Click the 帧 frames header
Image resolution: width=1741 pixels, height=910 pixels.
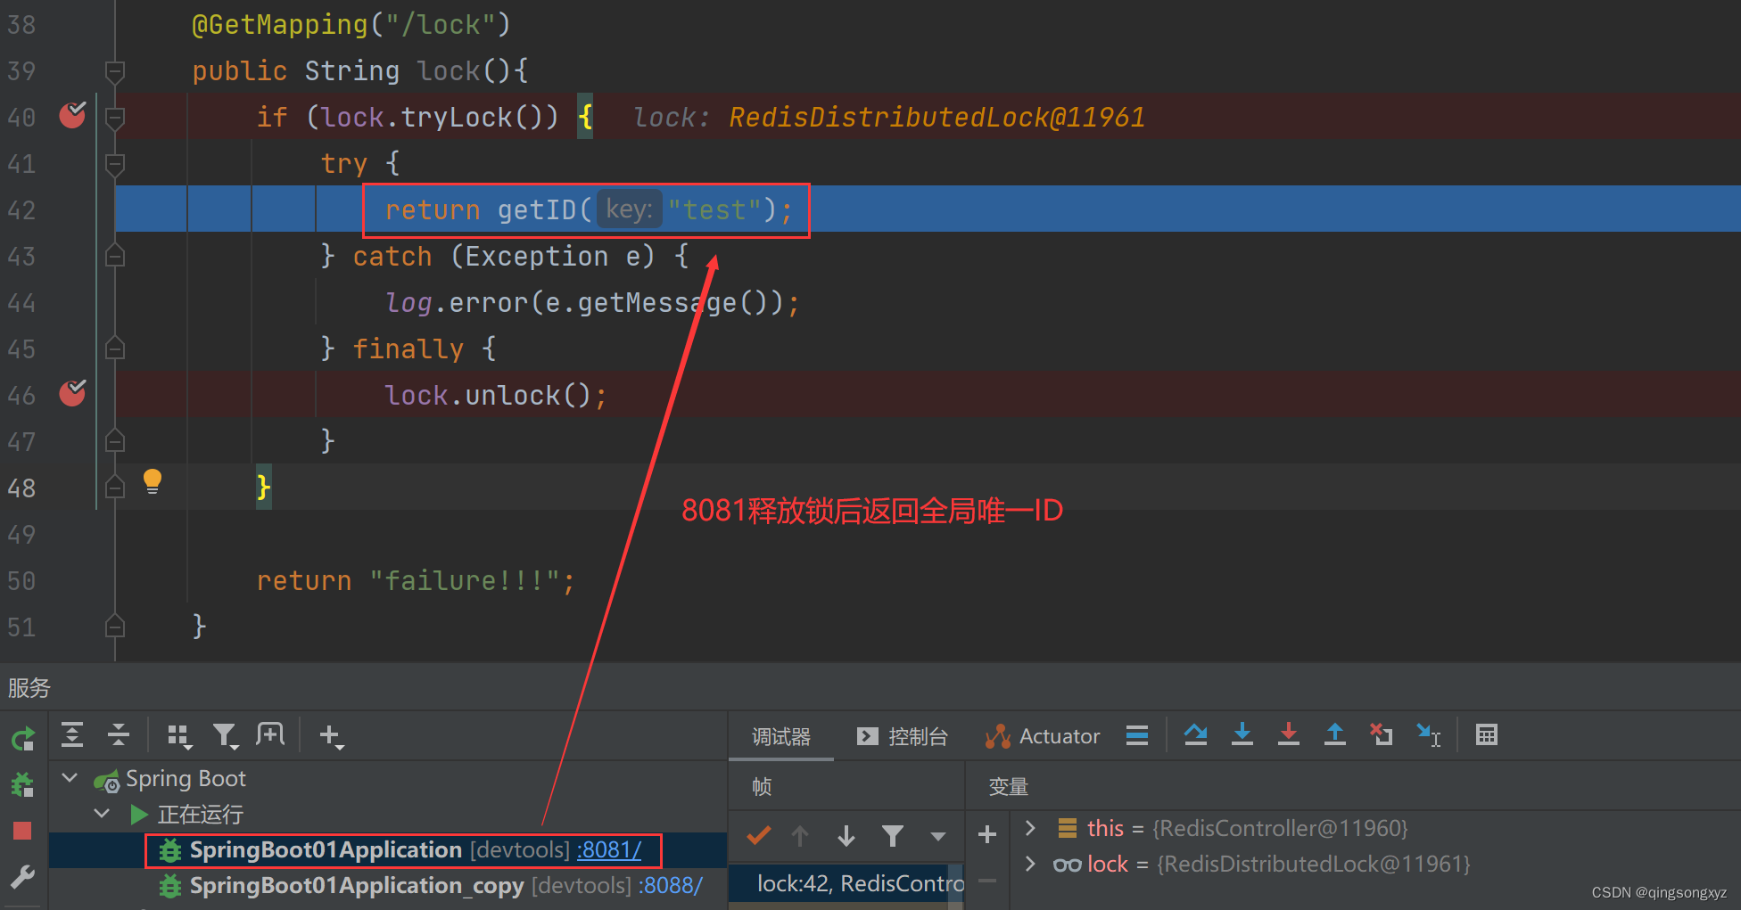point(762,787)
